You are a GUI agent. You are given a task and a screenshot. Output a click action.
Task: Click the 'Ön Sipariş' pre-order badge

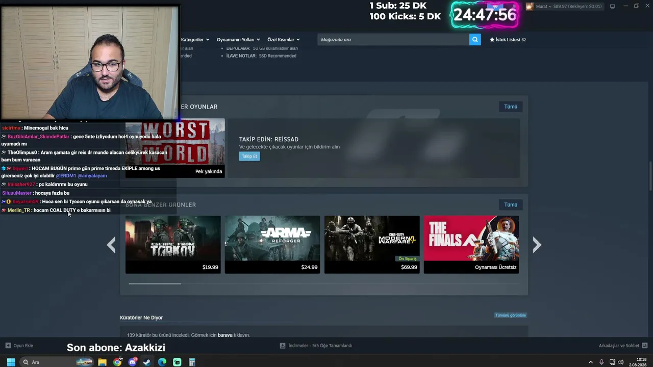408,258
